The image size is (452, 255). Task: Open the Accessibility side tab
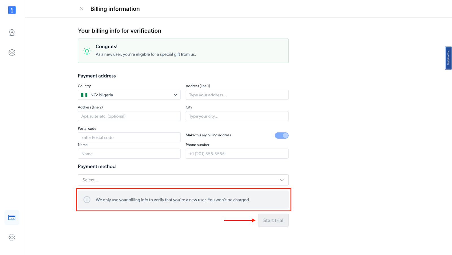click(448, 58)
